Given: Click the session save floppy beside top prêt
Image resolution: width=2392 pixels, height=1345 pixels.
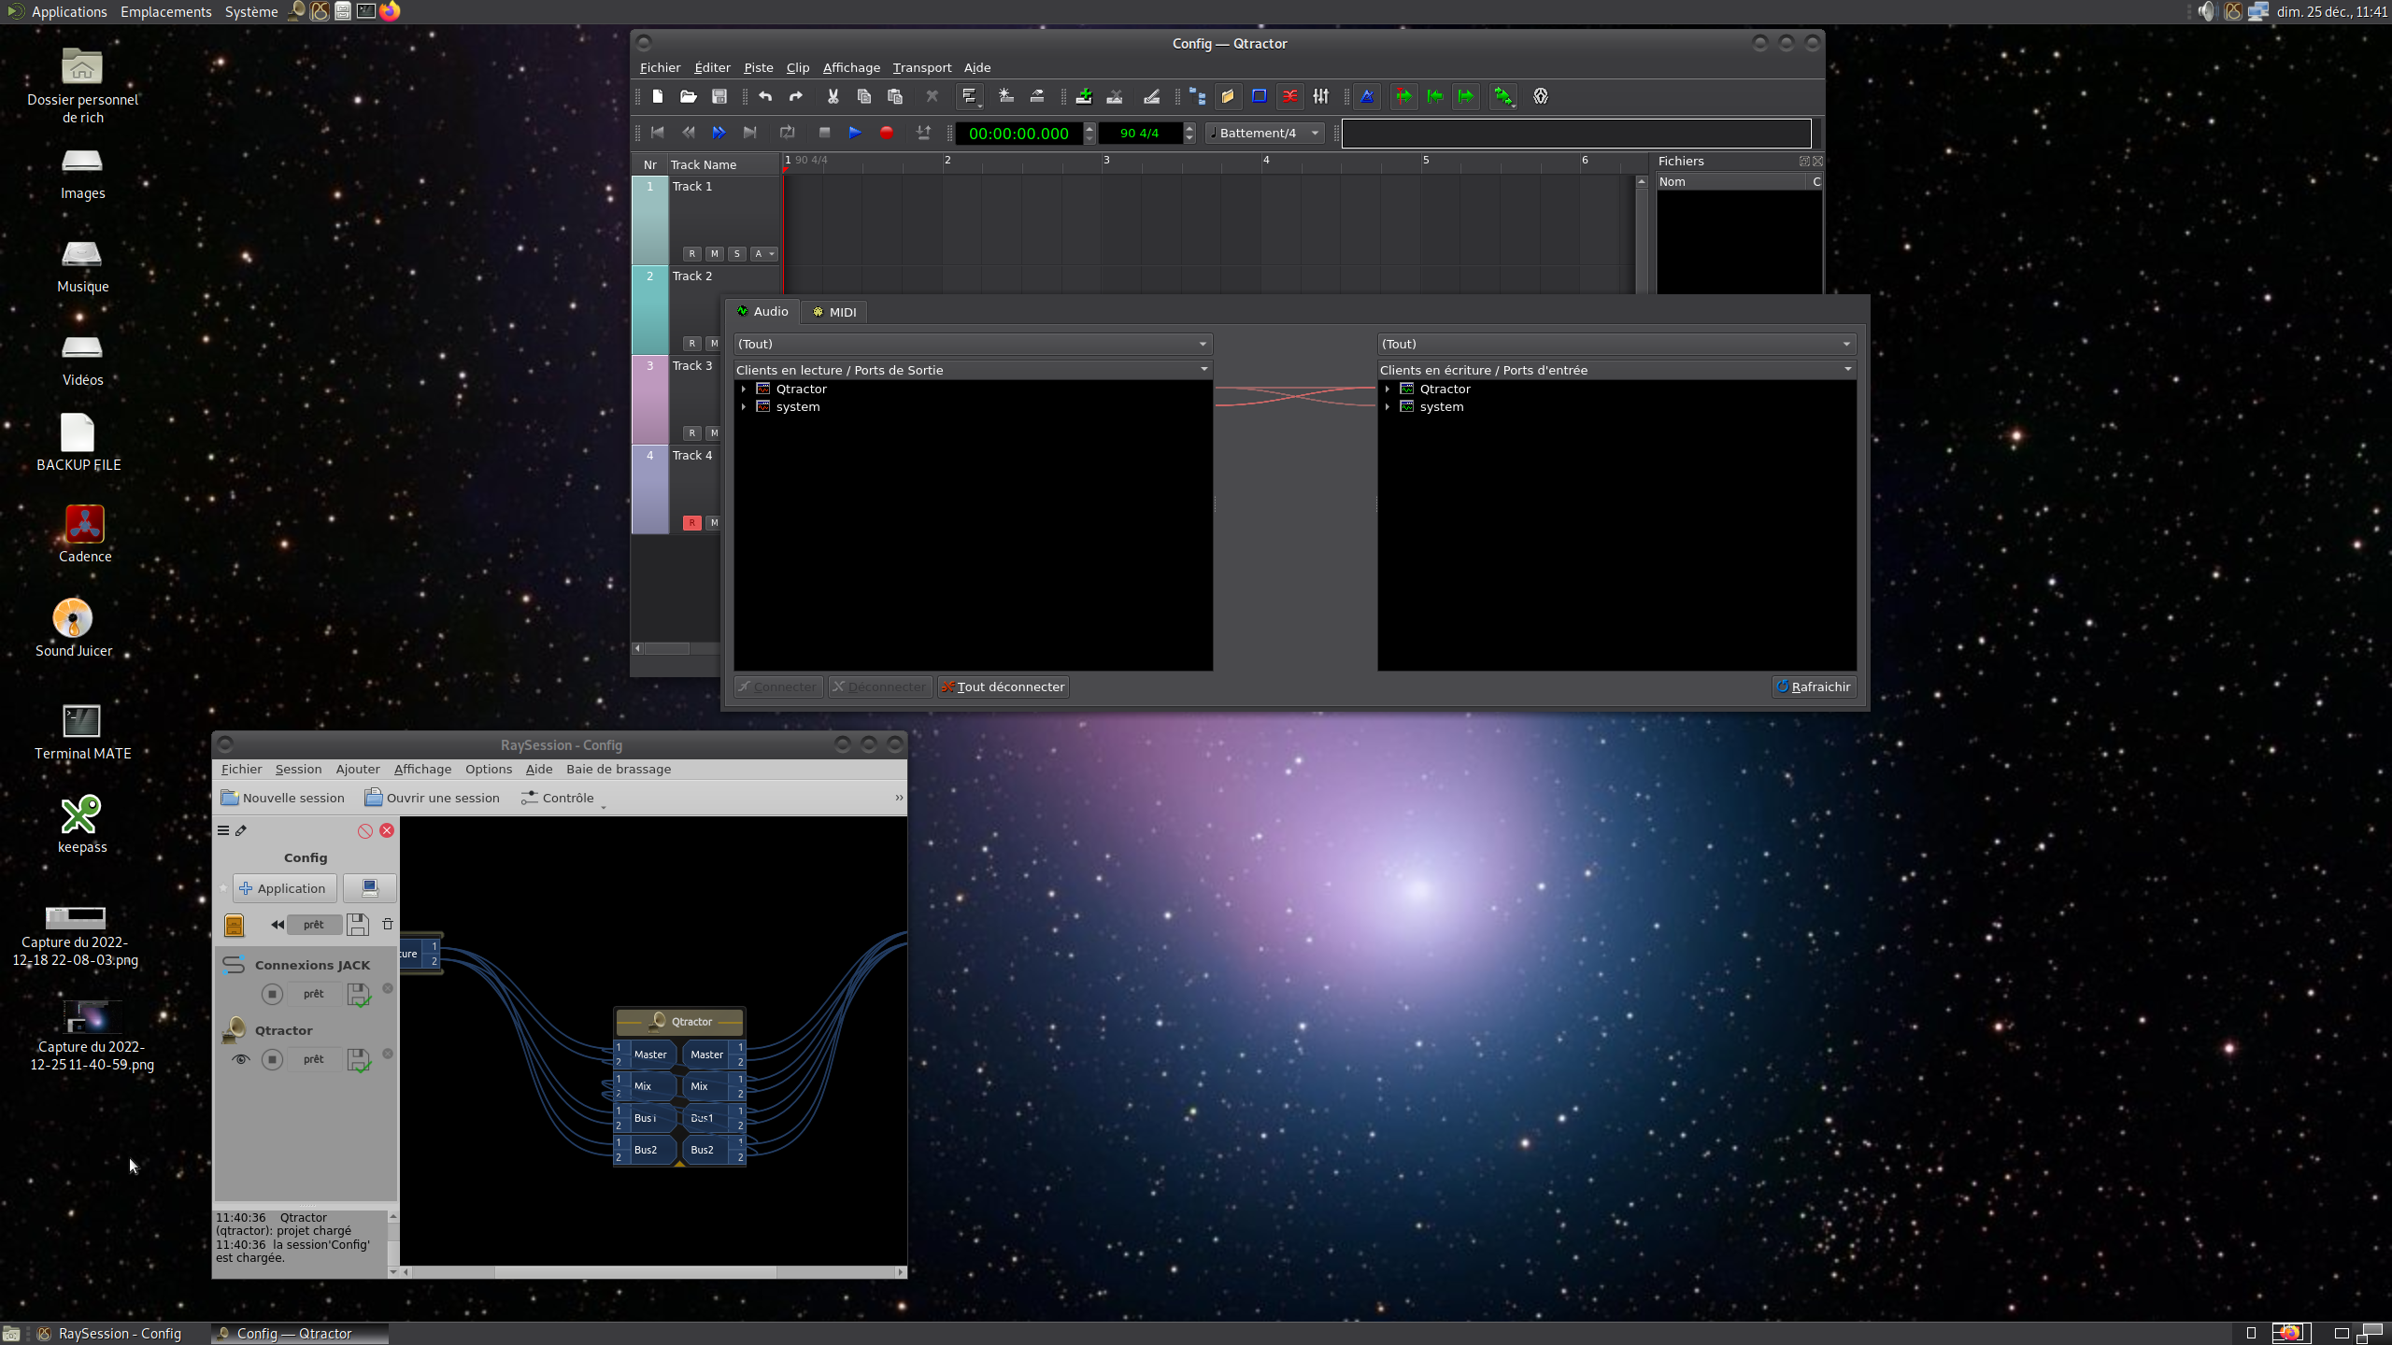Looking at the screenshot, I should click(x=358, y=925).
